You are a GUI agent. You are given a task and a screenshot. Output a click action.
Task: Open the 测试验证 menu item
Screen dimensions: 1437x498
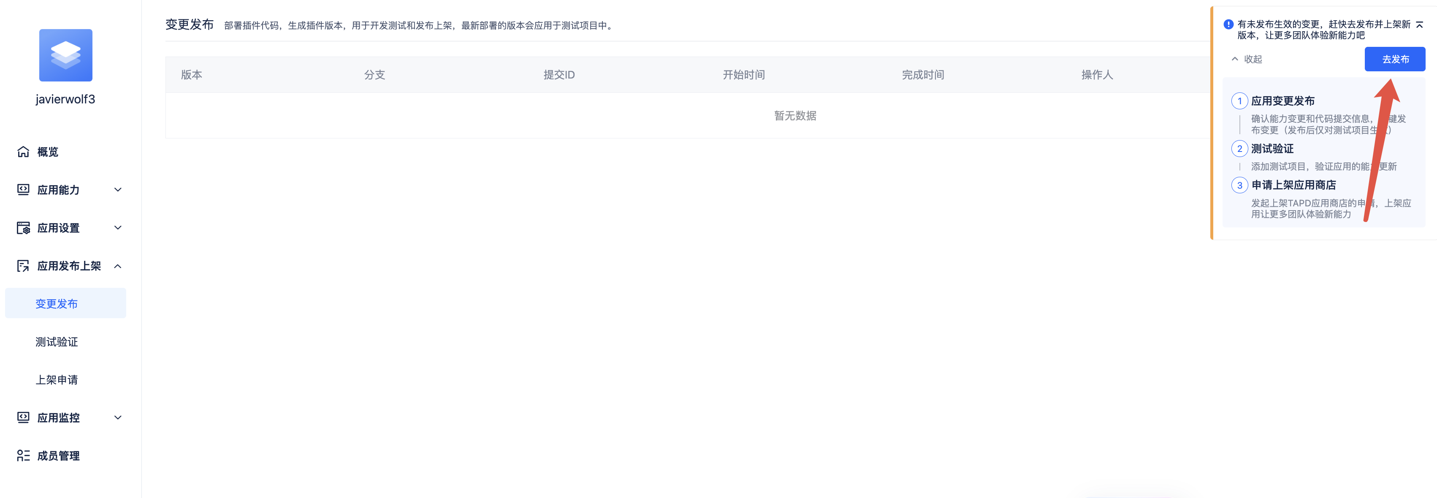click(x=57, y=342)
